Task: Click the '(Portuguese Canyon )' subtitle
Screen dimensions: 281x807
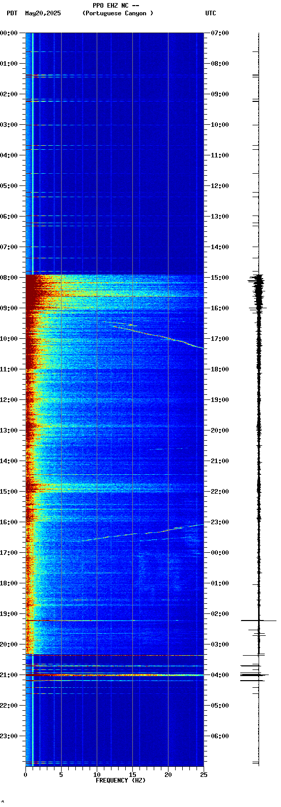Action: [x=118, y=13]
